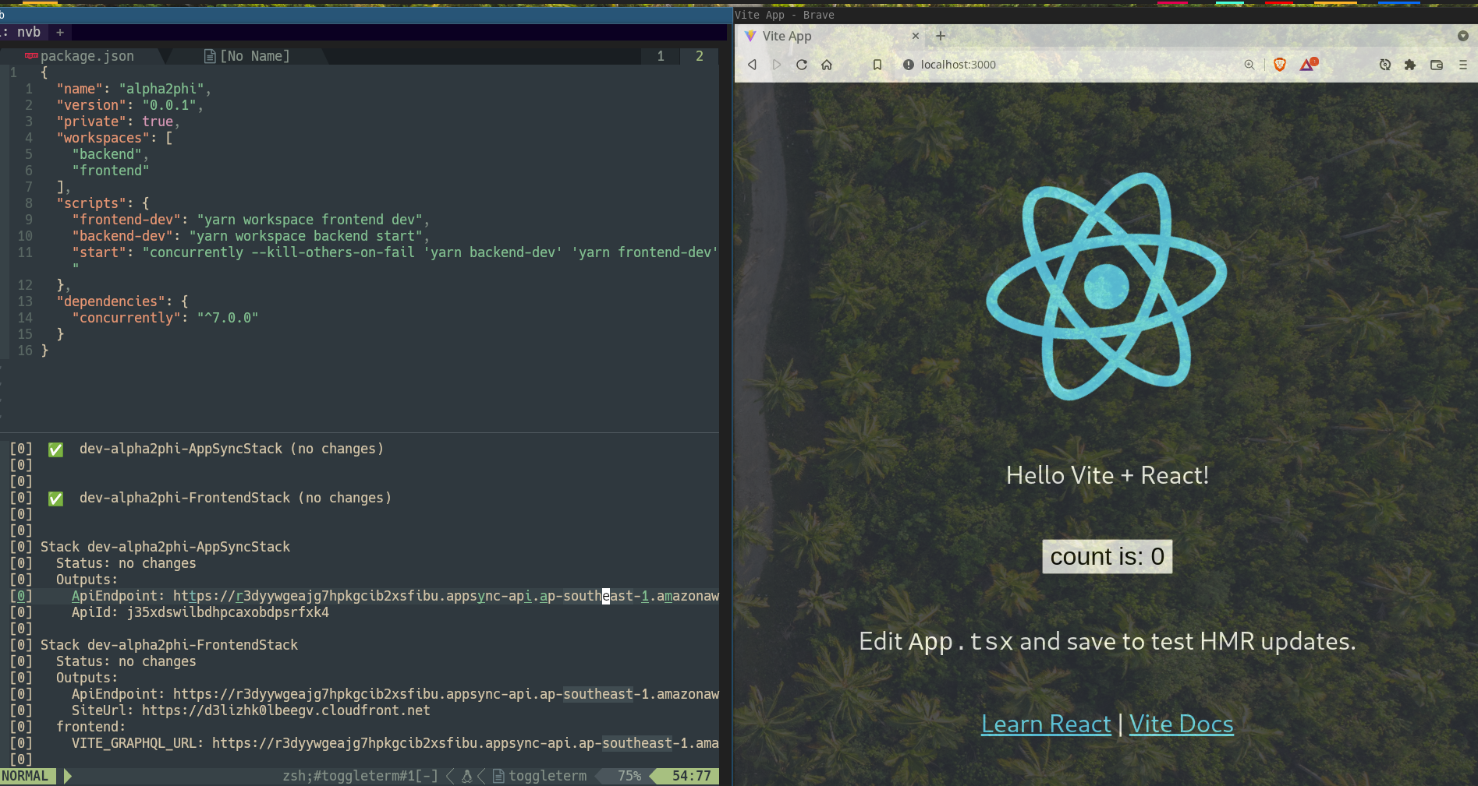This screenshot has width=1478, height=786.
Task: Open the Vite Docs link
Action: pos(1182,724)
